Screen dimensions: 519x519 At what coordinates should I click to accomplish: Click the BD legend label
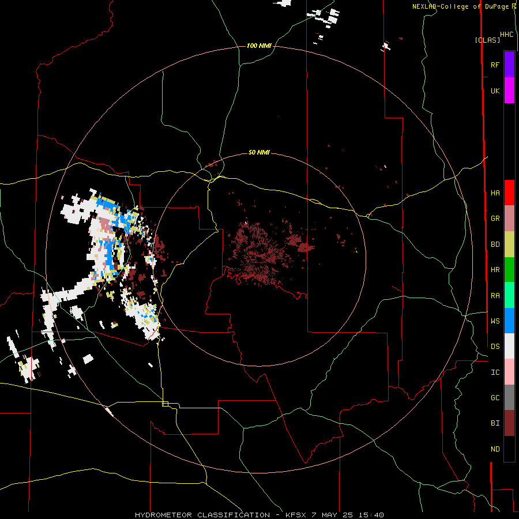(x=495, y=245)
